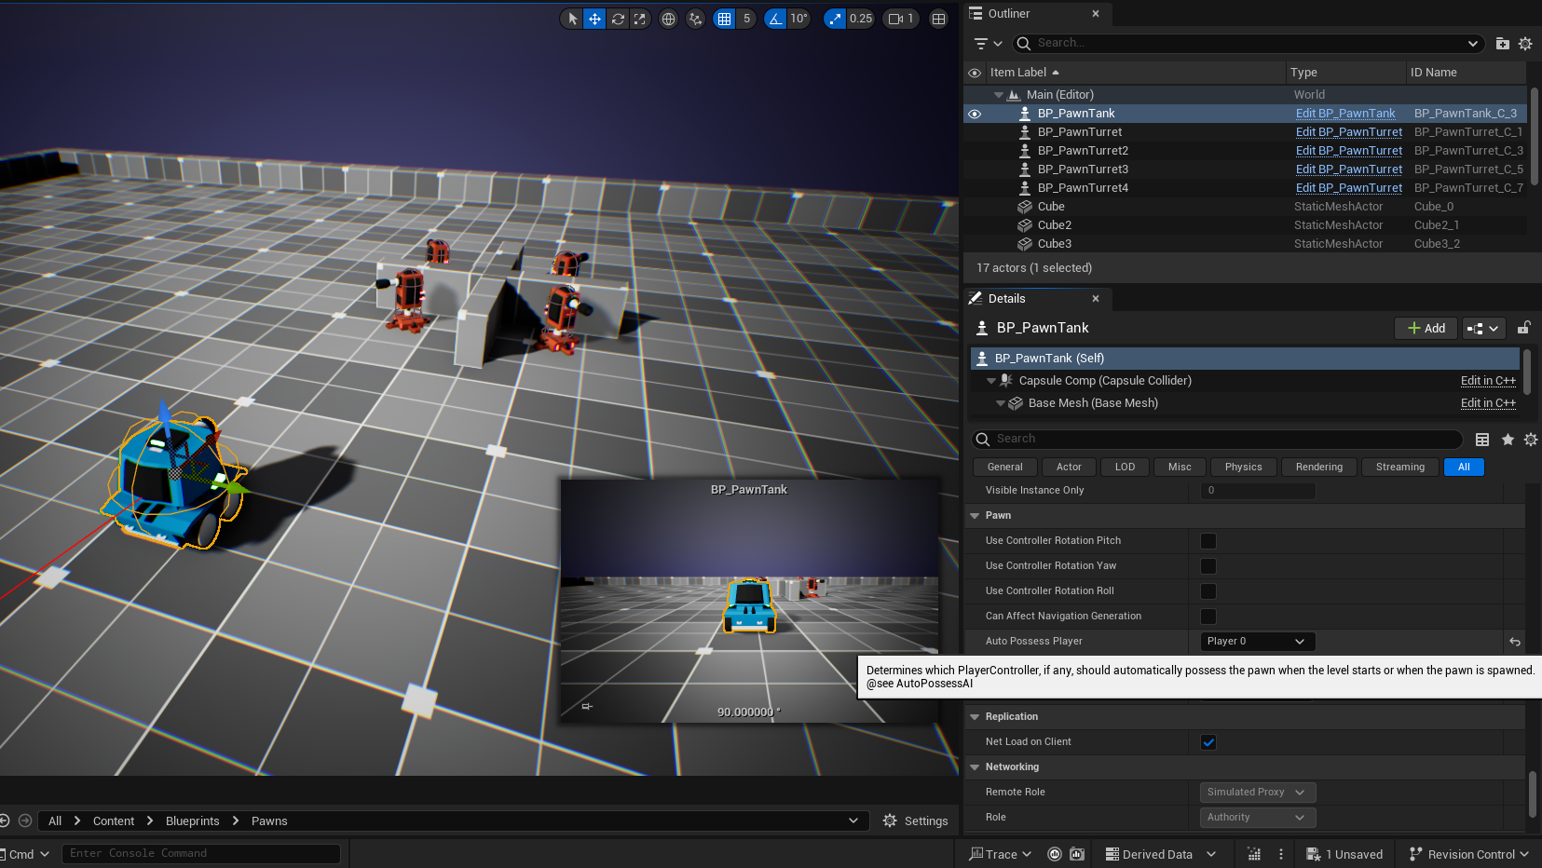Toggle Details panel lock icon
The height and width of the screenshot is (868, 1542).
click(1524, 328)
